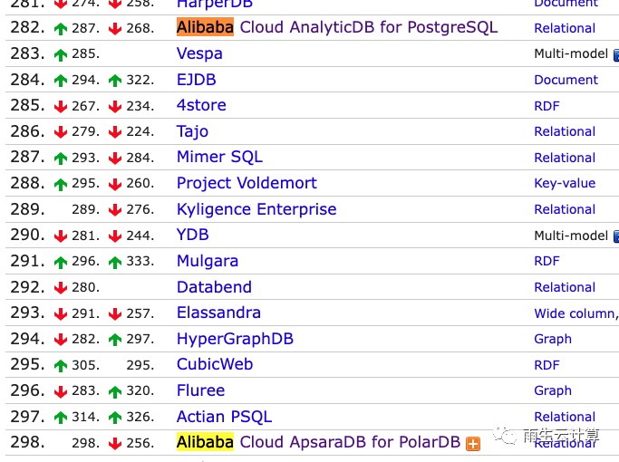Click the red down arrow before 224 in Tajo row
This screenshot has height=462, width=619.
pyautogui.click(x=115, y=132)
